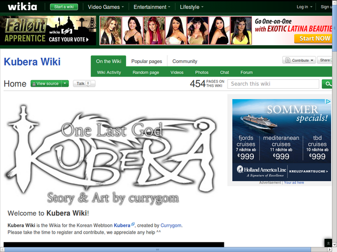Open Videos in the green bar
The image size is (337, 252).
click(x=177, y=72)
